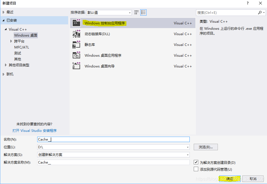Select Windows 桌面应用程序 template
The width and height of the screenshot is (267, 184).
pyautogui.click(x=133, y=55)
